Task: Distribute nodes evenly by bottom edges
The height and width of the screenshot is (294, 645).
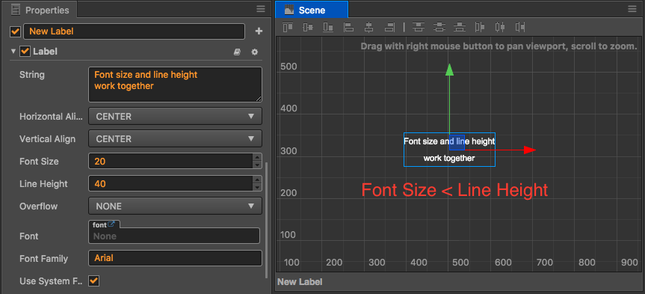Action: pos(460,27)
